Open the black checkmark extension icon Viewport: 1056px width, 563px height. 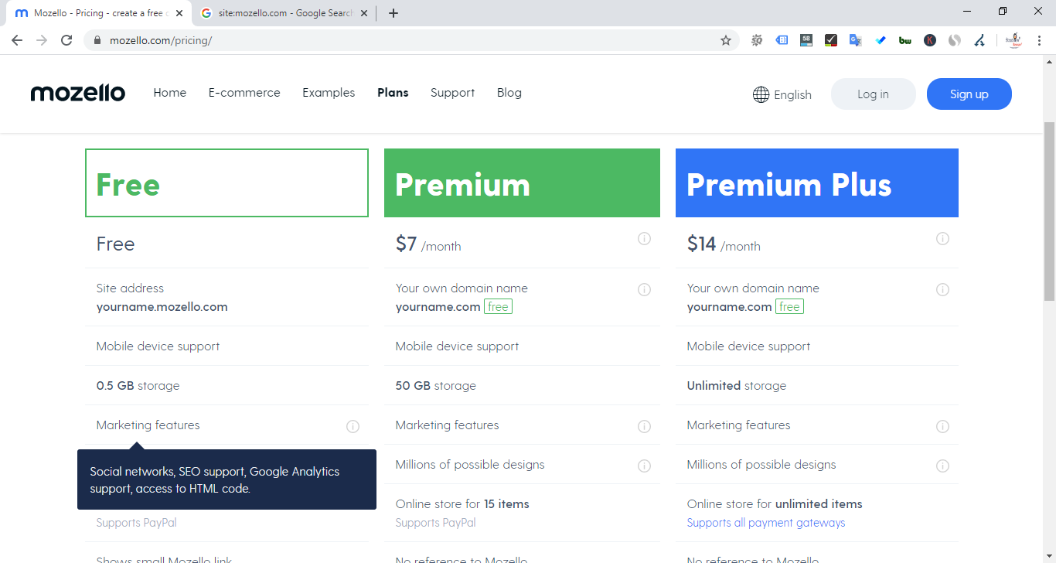tap(831, 40)
